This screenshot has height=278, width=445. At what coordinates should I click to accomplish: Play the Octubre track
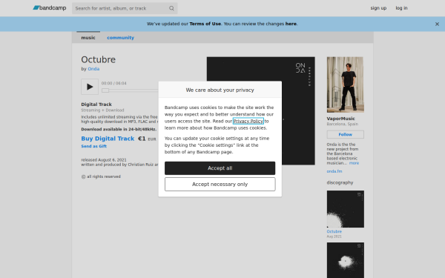coord(90,87)
